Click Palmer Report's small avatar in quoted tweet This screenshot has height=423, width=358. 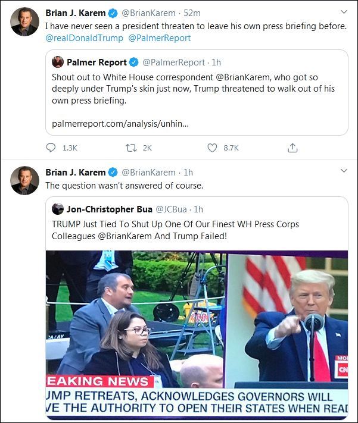(x=58, y=62)
